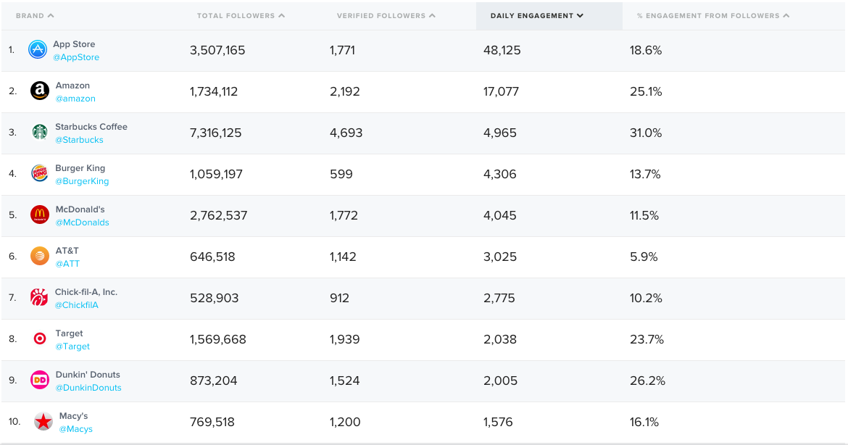Click Target engagement percentage 23.7%
The image size is (848, 445).
coord(647,339)
